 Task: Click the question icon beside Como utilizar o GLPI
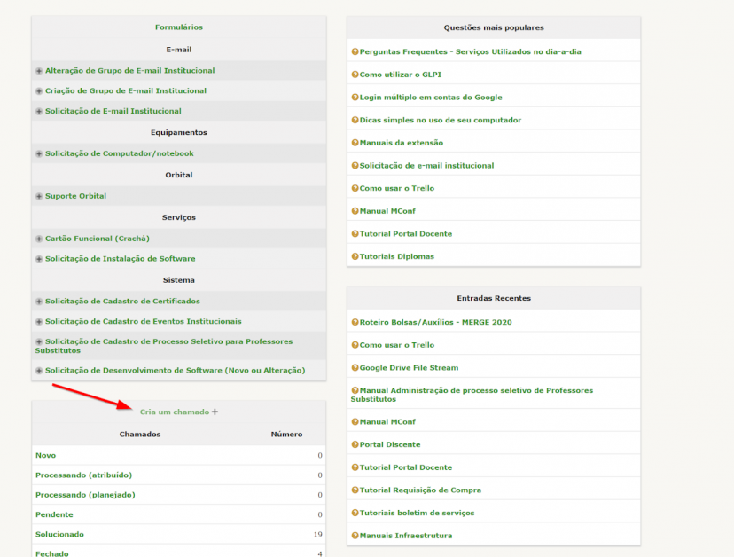(355, 75)
